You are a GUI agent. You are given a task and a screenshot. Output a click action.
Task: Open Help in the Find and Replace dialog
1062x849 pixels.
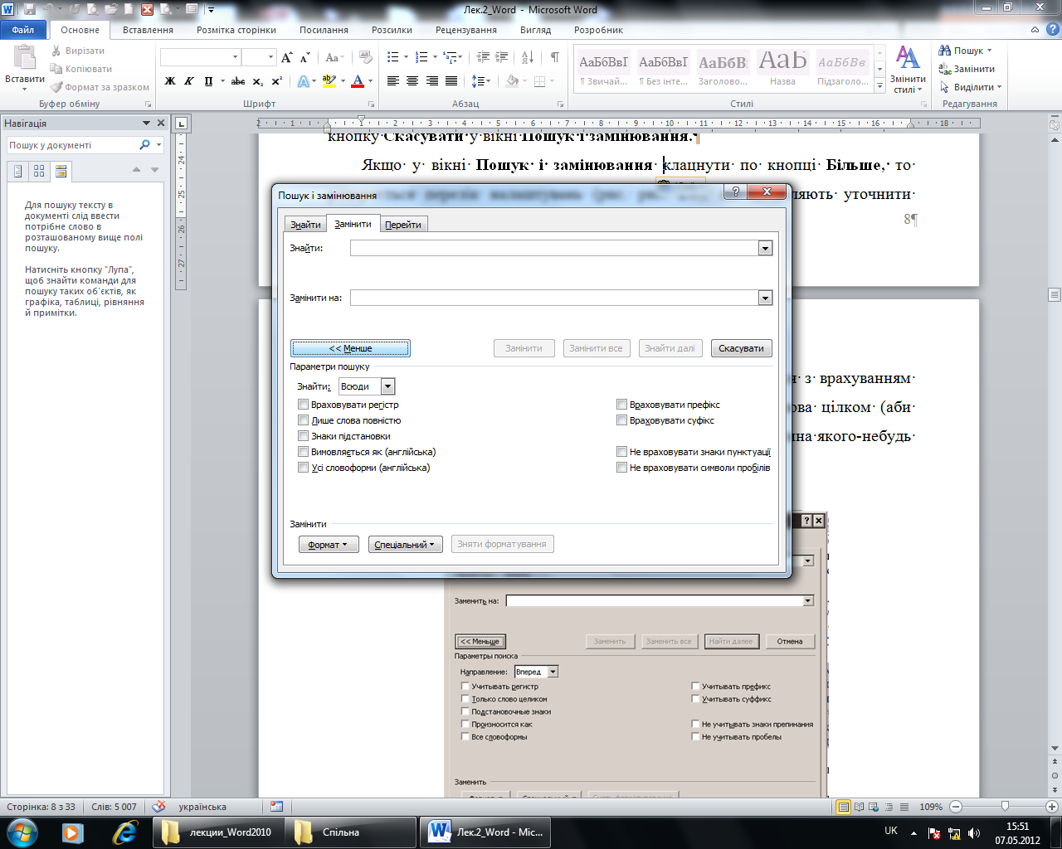pyautogui.click(x=734, y=192)
